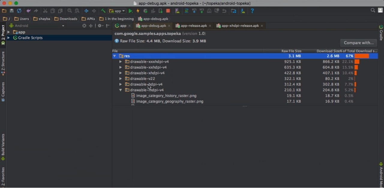Open the app run configuration dropdown
This screenshot has height=188, width=384.
[x=117, y=11]
